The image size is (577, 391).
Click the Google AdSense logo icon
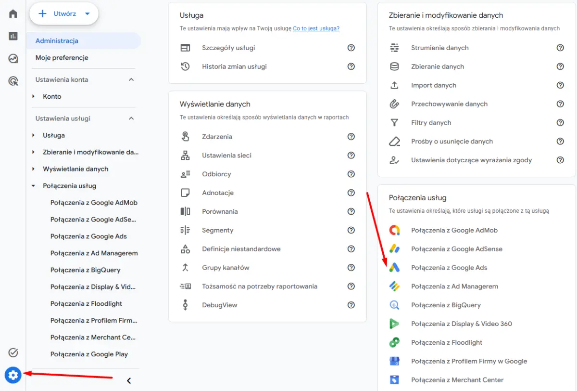tap(394, 249)
